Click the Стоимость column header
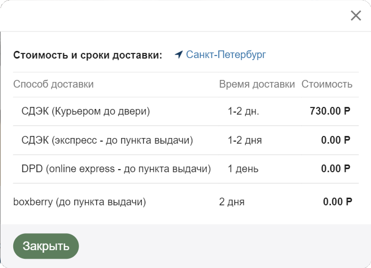 [327, 84]
